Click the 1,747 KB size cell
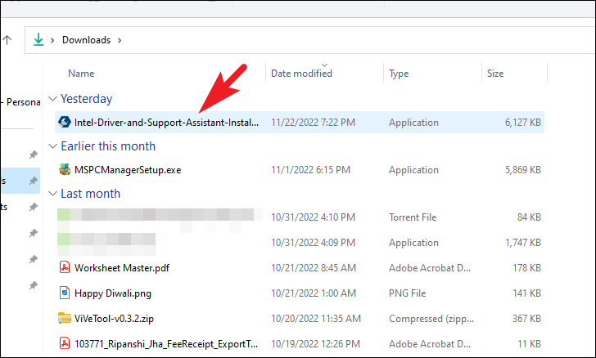The image size is (596, 358). tap(522, 243)
